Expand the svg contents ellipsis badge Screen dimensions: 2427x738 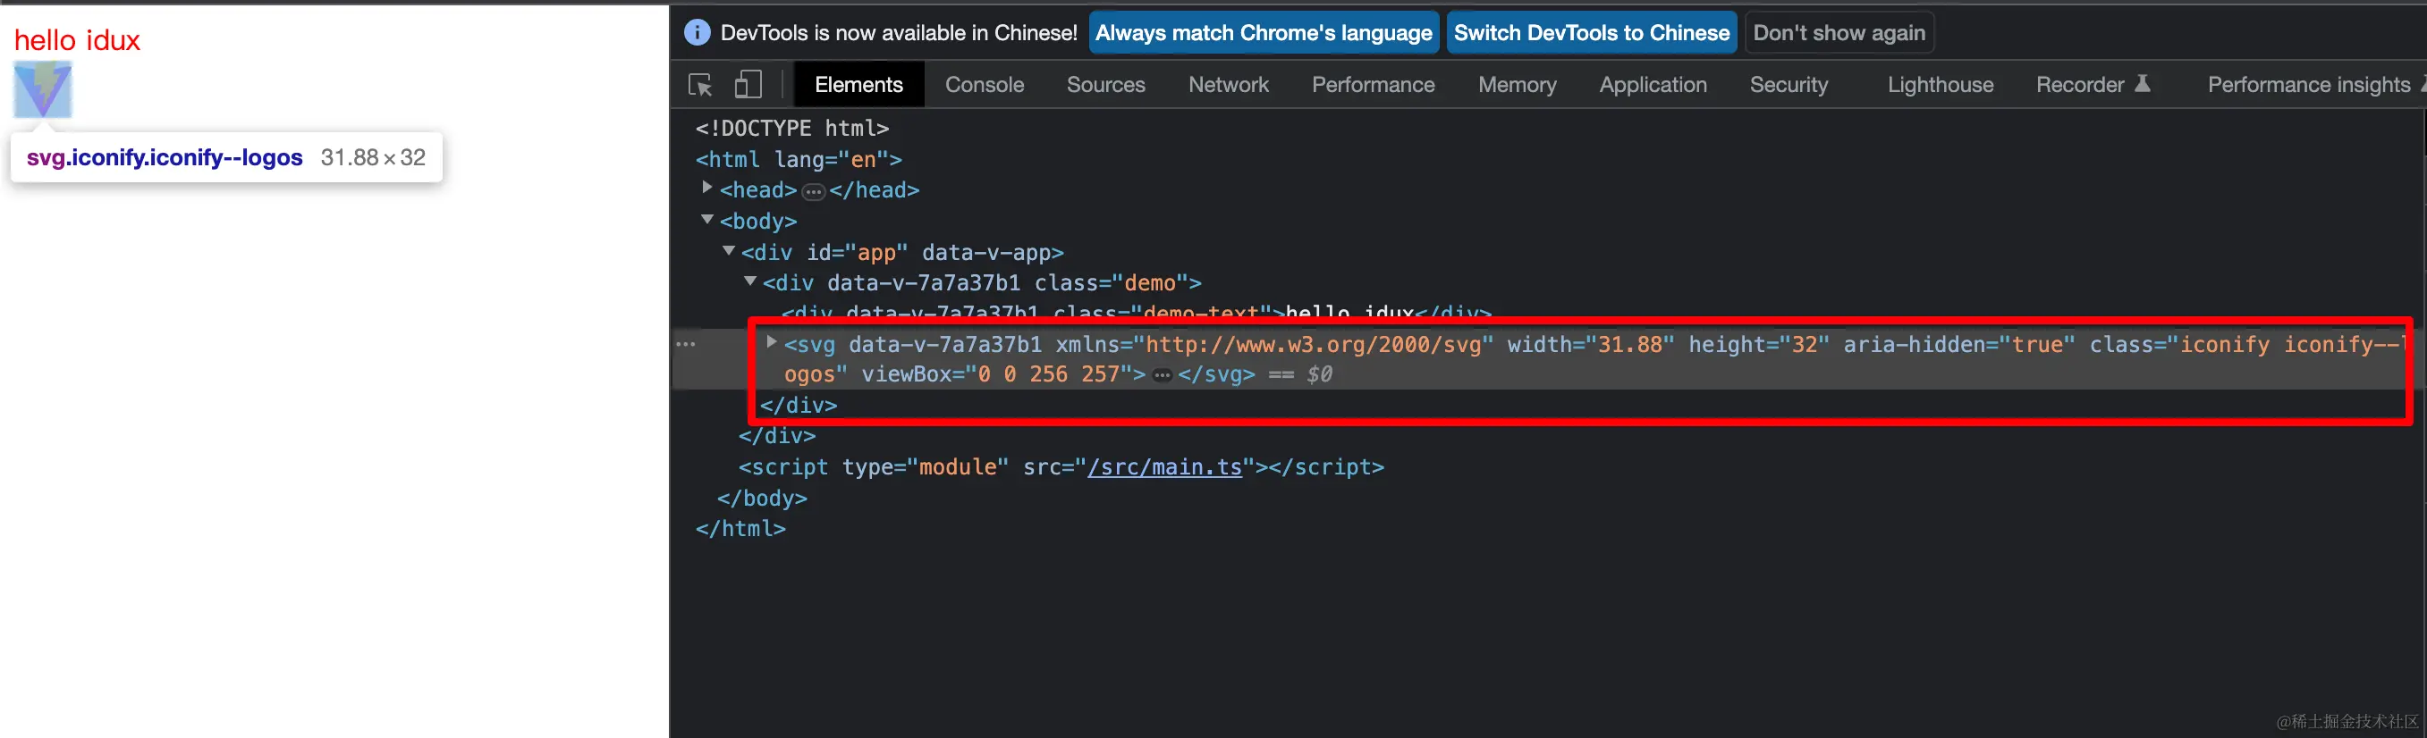[x=1163, y=375]
